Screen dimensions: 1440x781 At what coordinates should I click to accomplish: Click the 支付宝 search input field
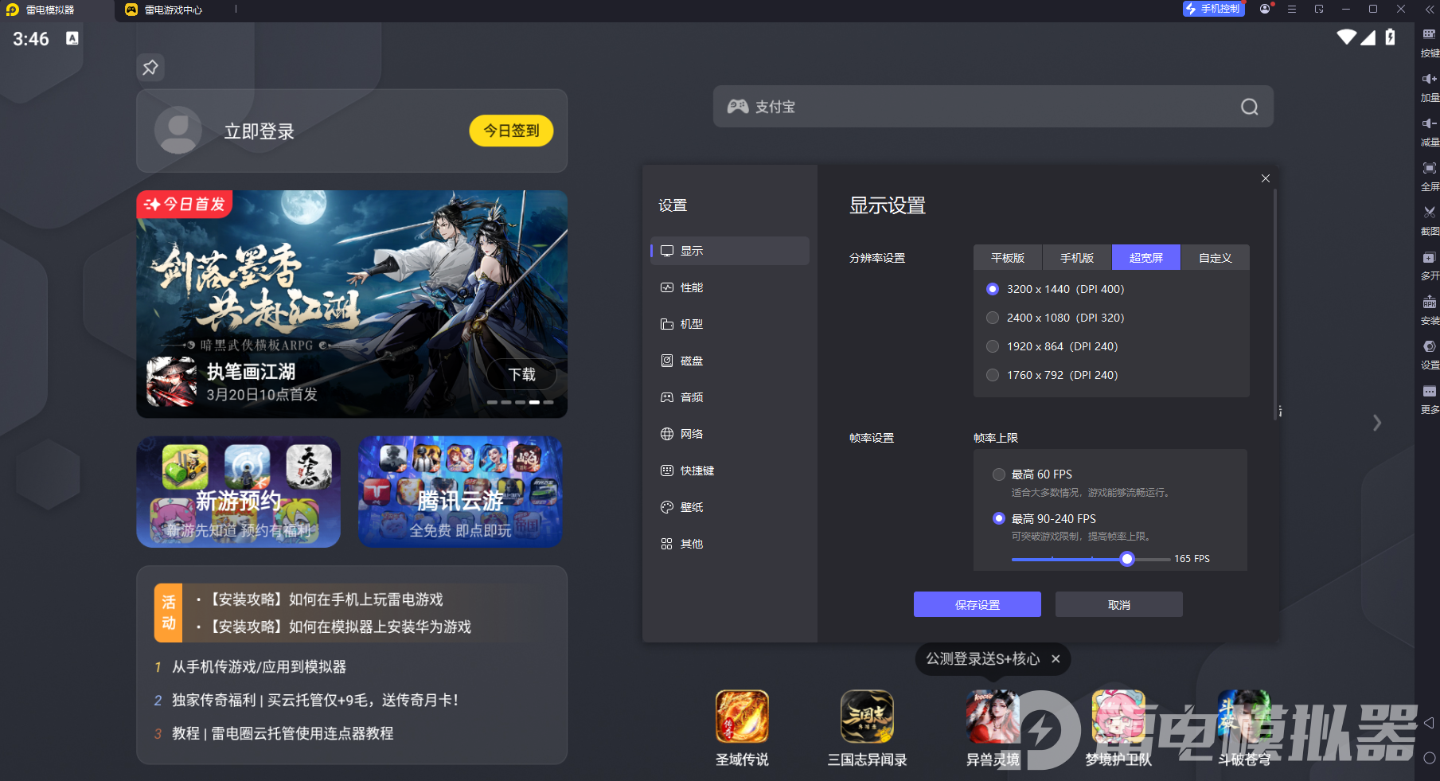(x=993, y=107)
